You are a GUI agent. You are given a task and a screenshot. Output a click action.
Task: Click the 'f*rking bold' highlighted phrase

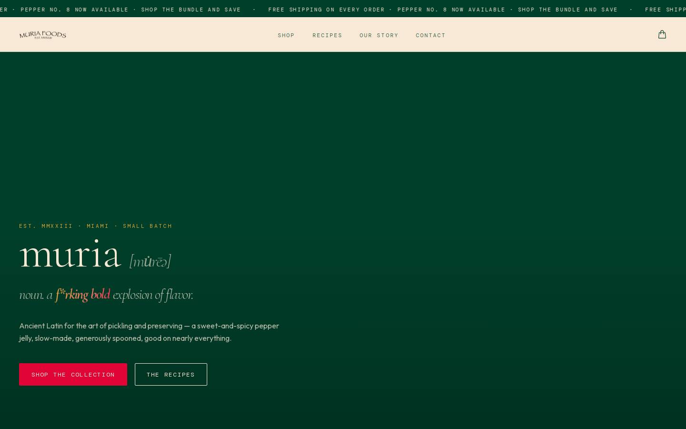pyautogui.click(x=83, y=295)
